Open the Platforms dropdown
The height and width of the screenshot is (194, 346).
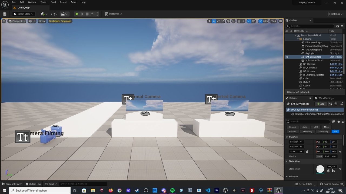(x=114, y=14)
